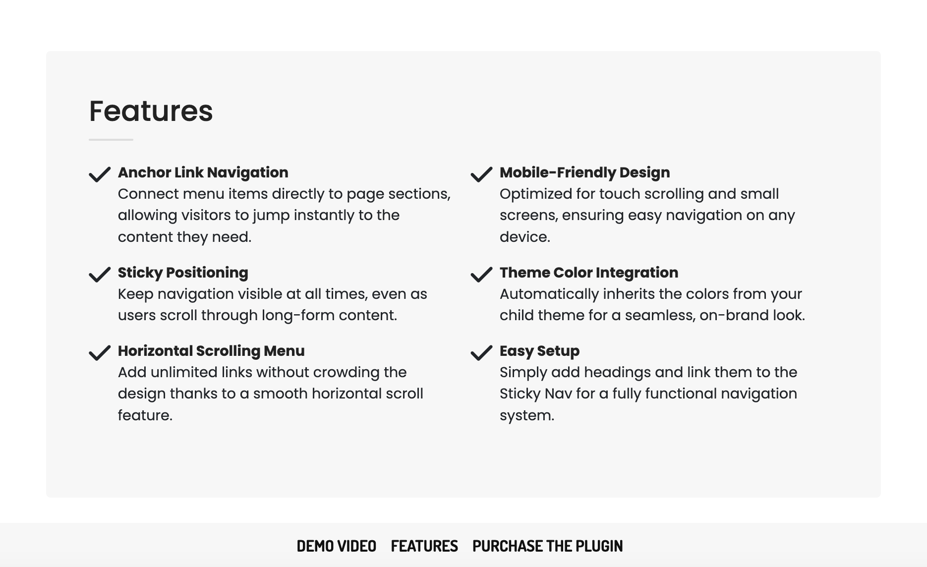Click the Easy Setup title

click(539, 351)
